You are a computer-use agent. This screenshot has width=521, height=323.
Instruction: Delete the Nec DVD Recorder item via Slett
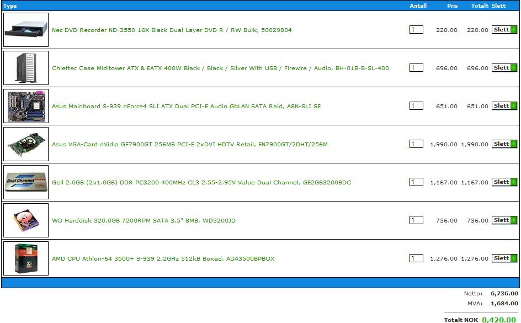pyautogui.click(x=504, y=30)
